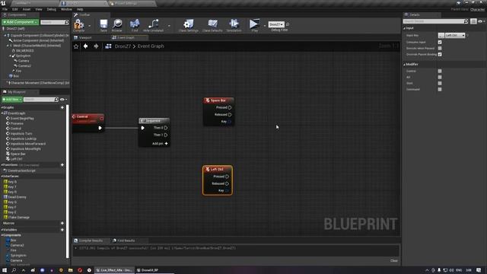Click the Hide Unrelated toolbar icon
This screenshot has height=274, width=487.
pos(153,24)
